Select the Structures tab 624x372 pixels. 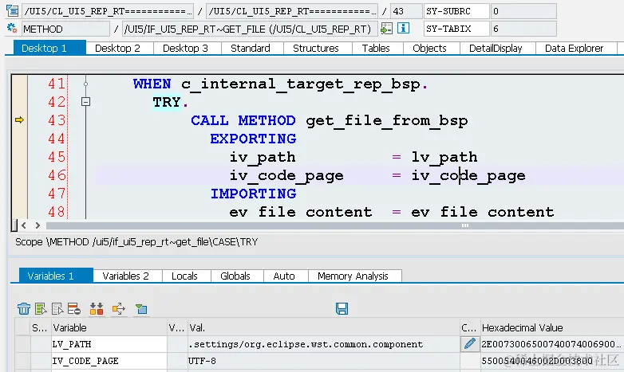click(315, 48)
